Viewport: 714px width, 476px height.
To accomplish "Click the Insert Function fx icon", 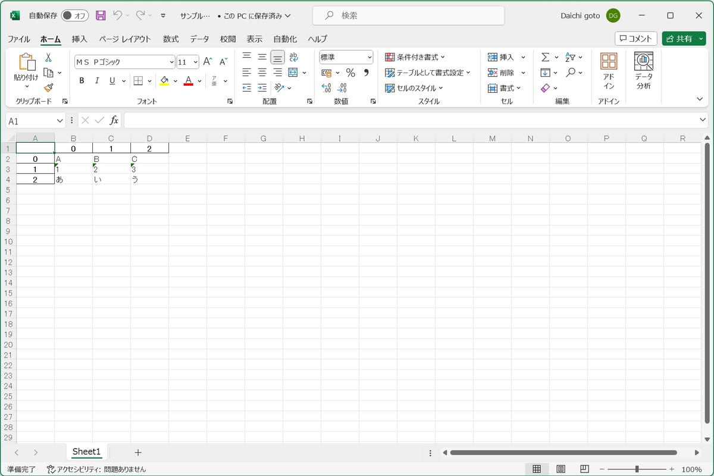I will [114, 121].
